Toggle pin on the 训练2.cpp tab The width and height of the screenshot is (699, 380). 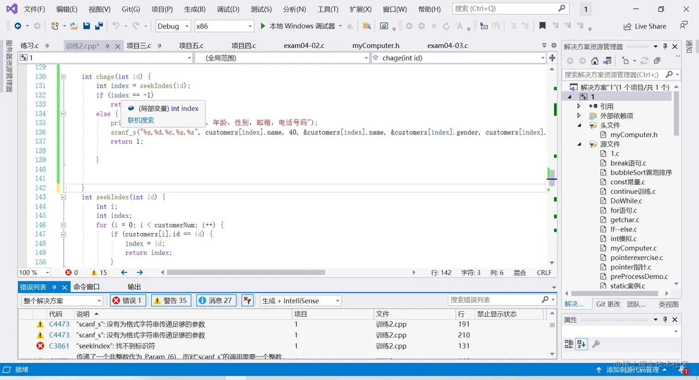[x=107, y=46]
